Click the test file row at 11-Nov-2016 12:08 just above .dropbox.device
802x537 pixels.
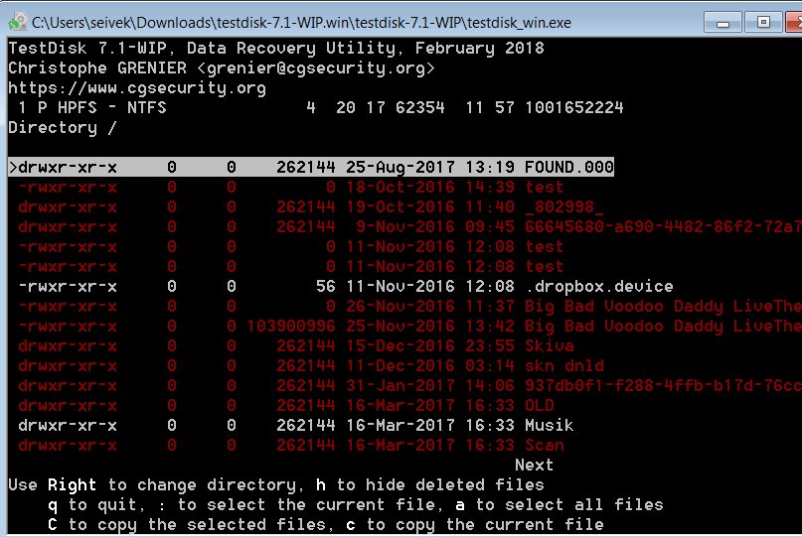tap(290, 266)
